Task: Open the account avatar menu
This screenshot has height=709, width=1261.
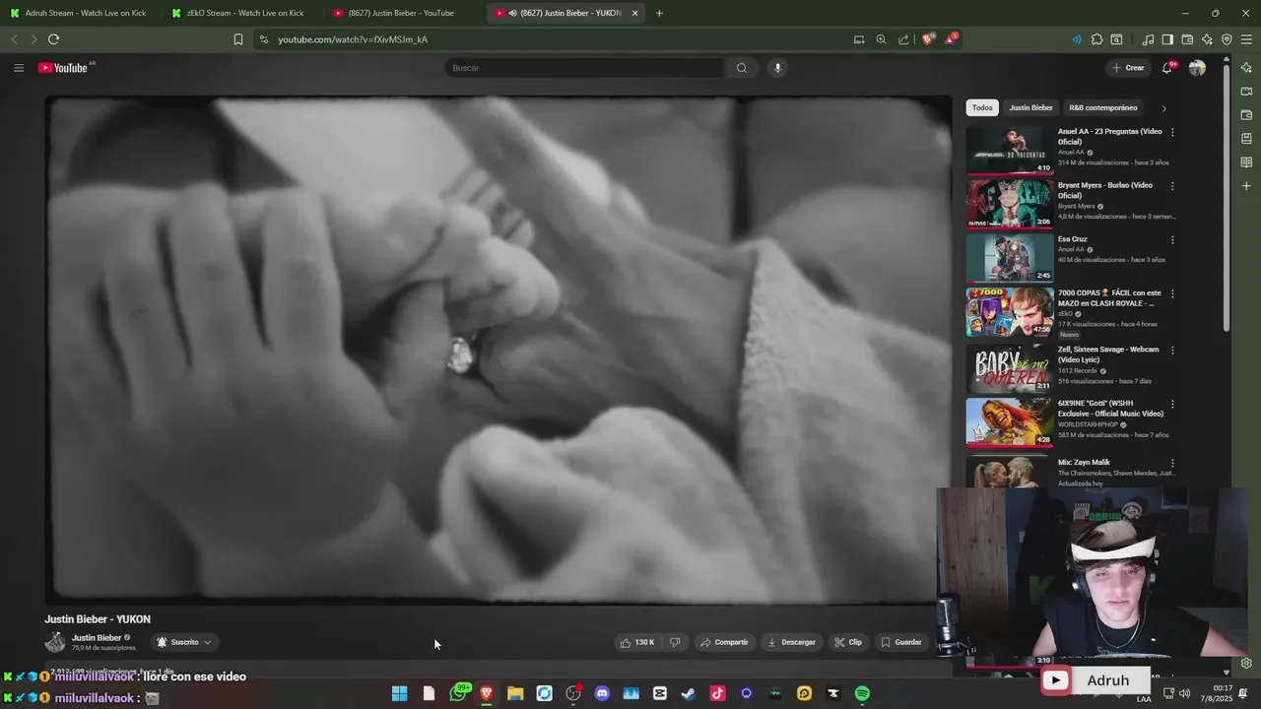Action: 1197,68
